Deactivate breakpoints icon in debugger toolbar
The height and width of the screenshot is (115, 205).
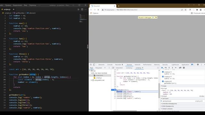[x=180, y=68]
